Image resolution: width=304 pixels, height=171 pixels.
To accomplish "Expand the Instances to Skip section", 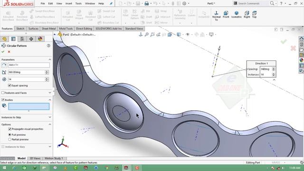I will click(x=50, y=117).
